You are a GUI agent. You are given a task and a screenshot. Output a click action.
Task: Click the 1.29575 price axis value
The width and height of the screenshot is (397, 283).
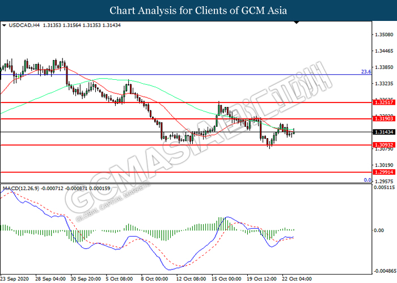[384, 182]
